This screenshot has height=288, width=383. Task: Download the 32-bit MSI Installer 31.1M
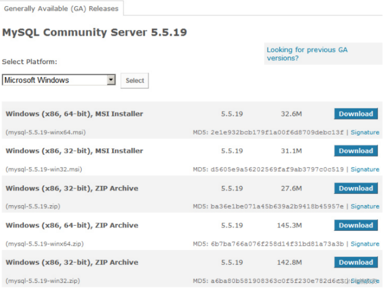[x=356, y=151]
